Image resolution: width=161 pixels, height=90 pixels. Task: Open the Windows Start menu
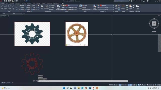(x=64, y=88)
